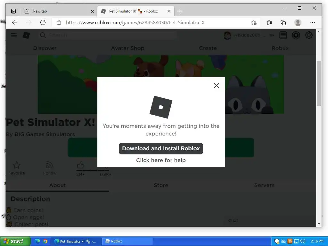Image resolution: width=328 pixels, height=246 pixels.
Task: Click the taskbar clock 2:16 PM
Action: (317, 241)
